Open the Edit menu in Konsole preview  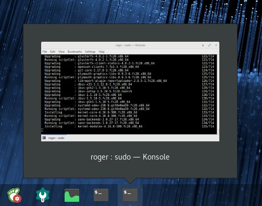point(53,52)
